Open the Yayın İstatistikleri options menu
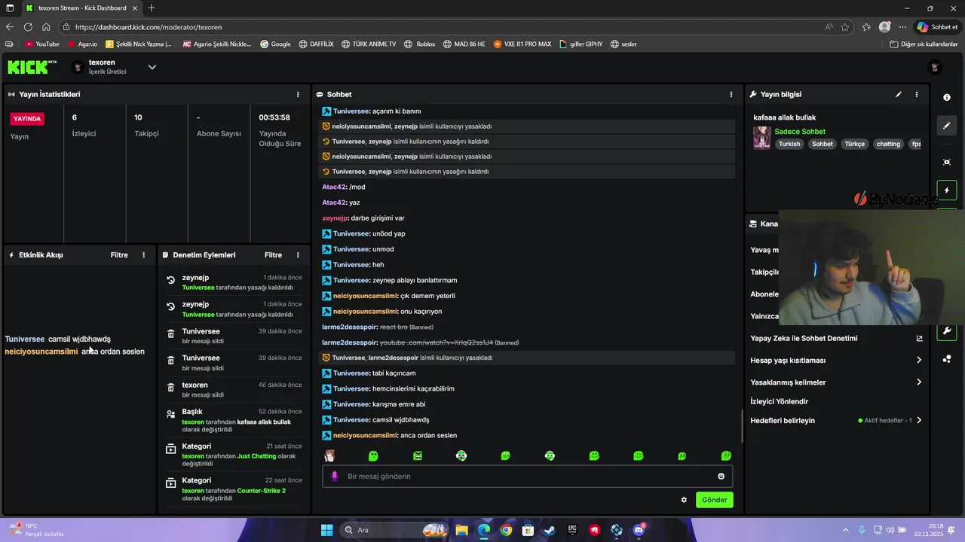This screenshot has height=542, width=965. 298,95
